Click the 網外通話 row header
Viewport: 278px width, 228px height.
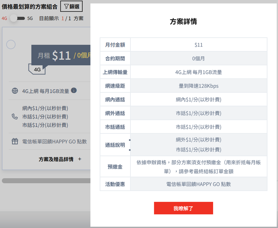115,113
